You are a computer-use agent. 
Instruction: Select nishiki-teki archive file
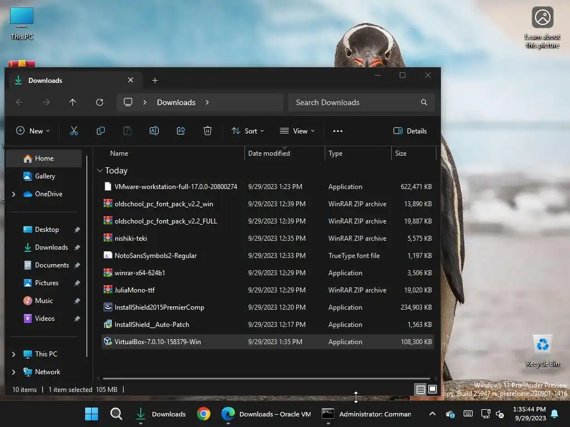tap(267, 238)
